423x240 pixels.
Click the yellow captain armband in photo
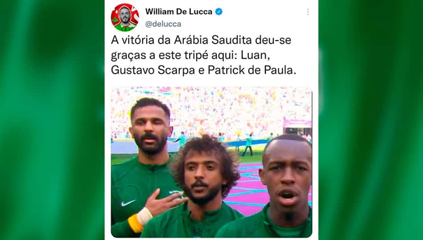pos(135,224)
